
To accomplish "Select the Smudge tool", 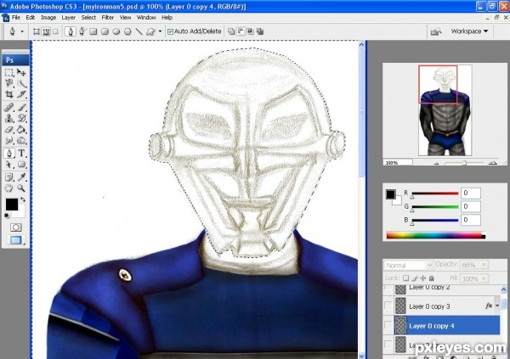I will click(9, 141).
